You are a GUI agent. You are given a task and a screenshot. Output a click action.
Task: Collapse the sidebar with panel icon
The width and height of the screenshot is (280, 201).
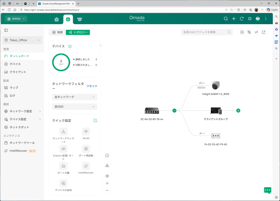pyautogui.click(x=6, y=30)
